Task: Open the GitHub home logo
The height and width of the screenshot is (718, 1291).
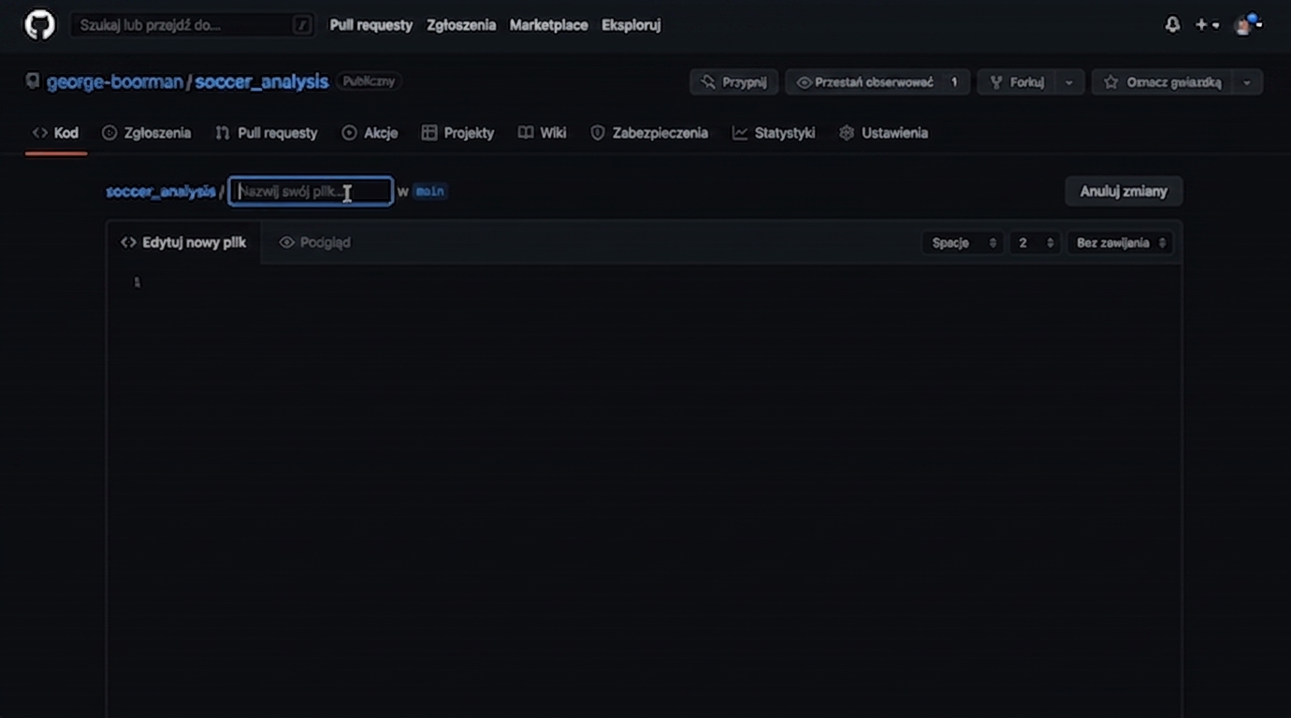Action: pos(39,25)
